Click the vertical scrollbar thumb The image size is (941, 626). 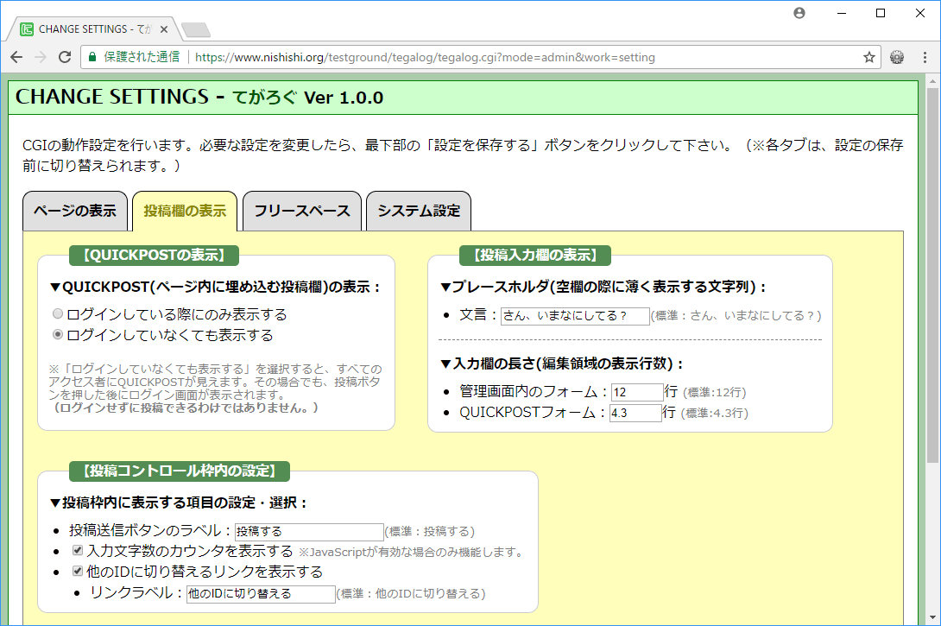click(x=932, y=275)
